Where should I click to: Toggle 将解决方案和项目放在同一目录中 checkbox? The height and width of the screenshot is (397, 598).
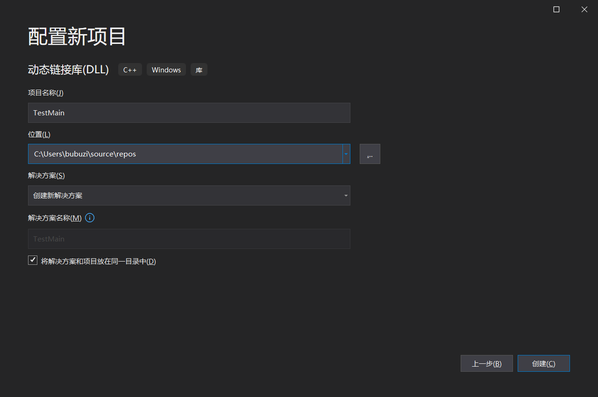point(33,261)
